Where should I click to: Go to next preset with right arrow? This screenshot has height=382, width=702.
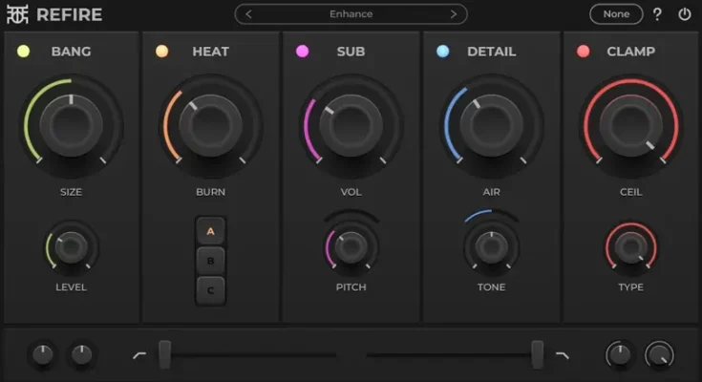[454, 14]
